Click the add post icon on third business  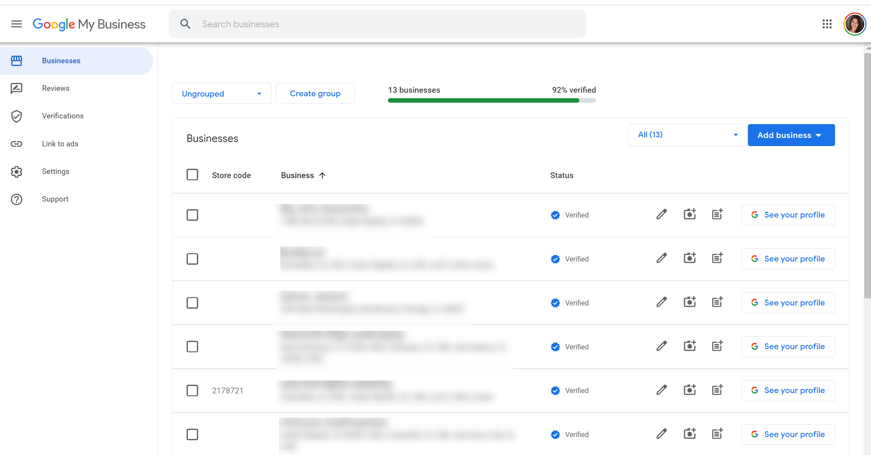point(717,302)
